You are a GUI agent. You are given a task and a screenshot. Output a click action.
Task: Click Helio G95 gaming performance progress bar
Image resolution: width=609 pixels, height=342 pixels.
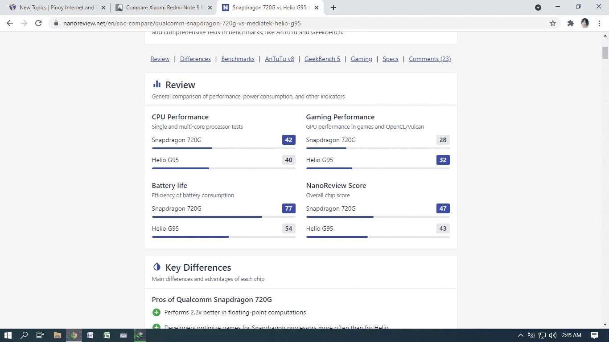pyautogui.click(x=378, y=168)
